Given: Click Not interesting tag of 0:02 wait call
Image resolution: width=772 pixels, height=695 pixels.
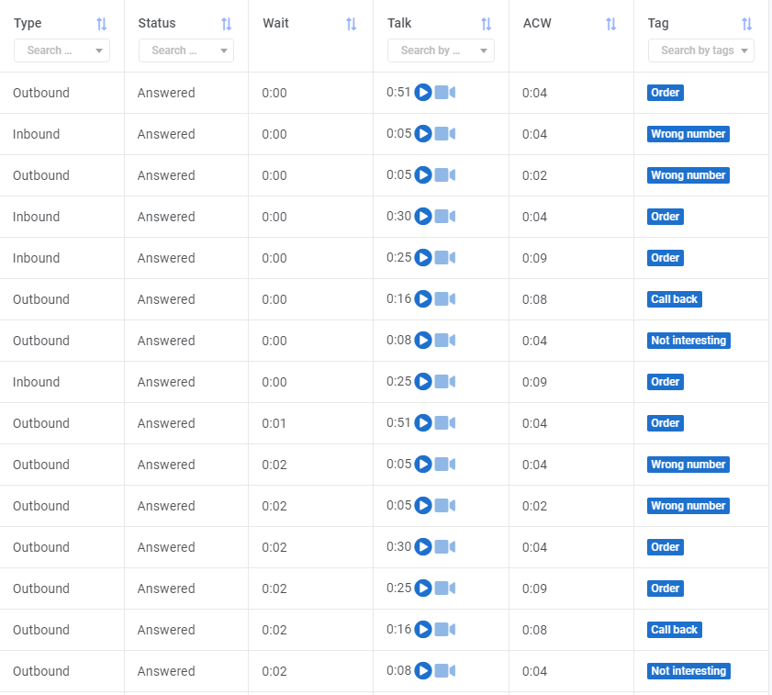Looking at the screenshot, I should click(688, 671).
